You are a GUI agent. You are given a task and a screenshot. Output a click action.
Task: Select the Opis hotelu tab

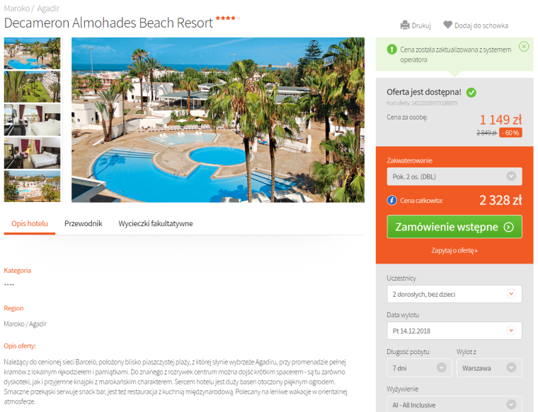tap(30, 223)
